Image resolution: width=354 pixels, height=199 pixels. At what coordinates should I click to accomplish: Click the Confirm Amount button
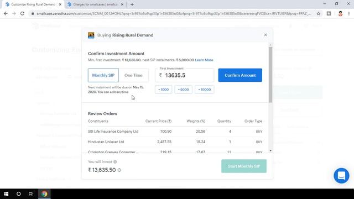(240, 75)
